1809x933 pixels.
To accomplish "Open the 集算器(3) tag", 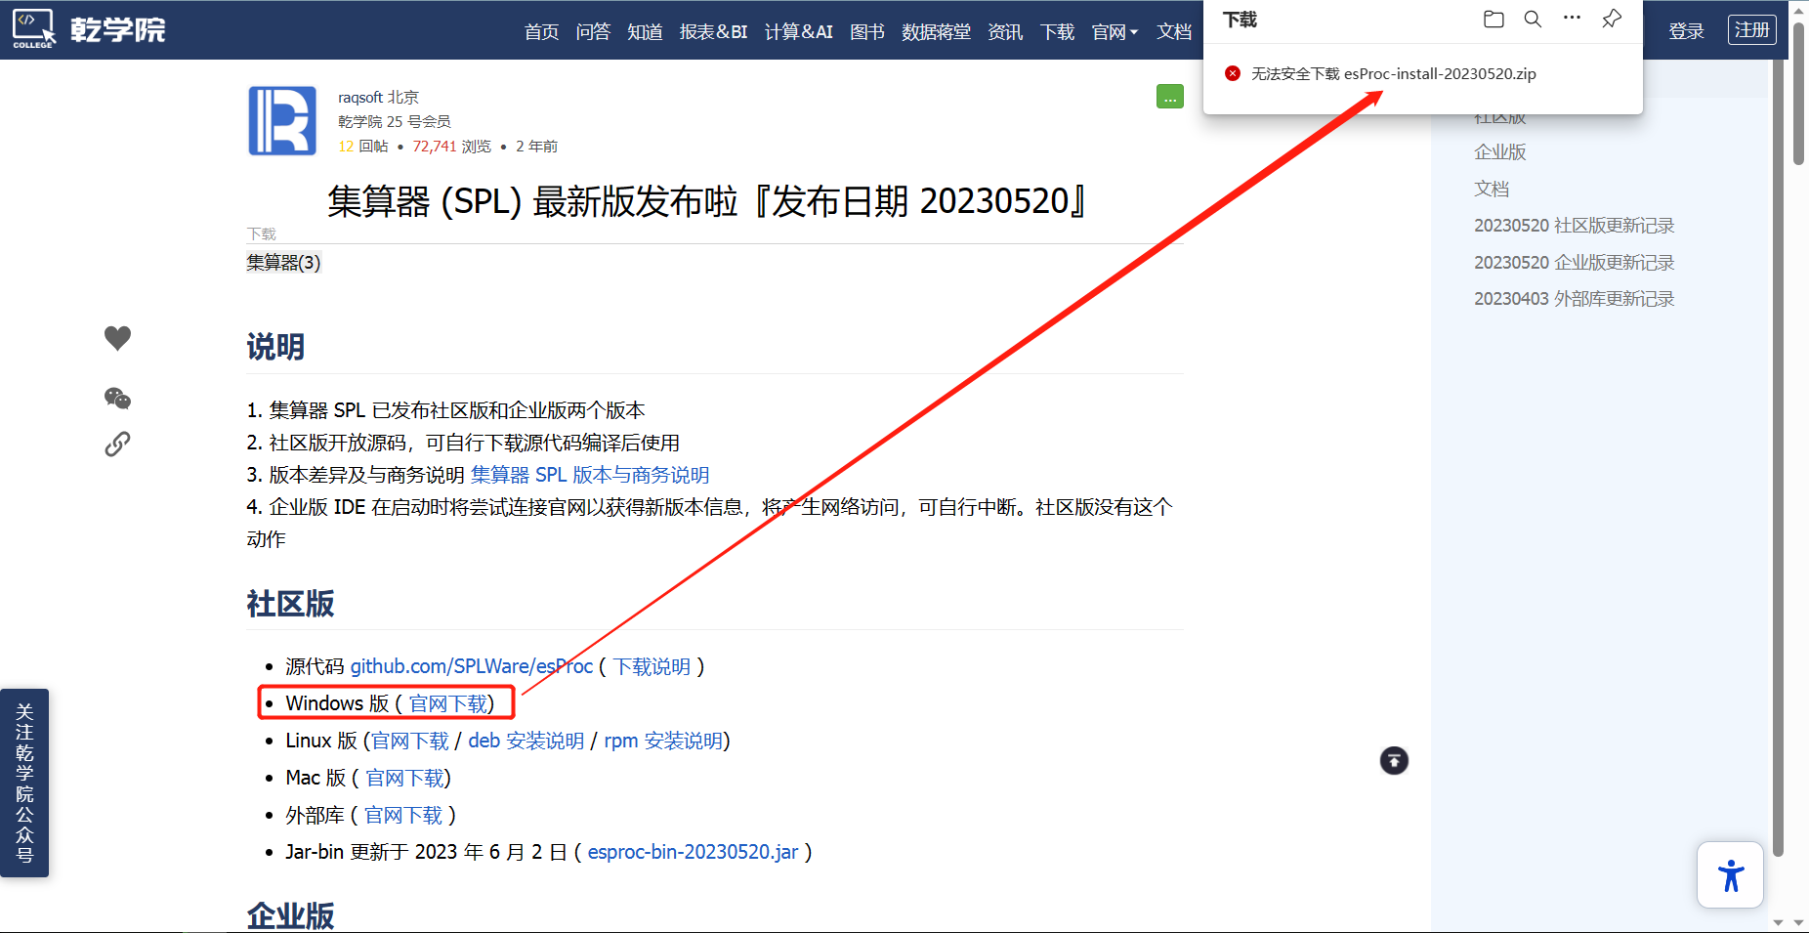I will point(283,263).
